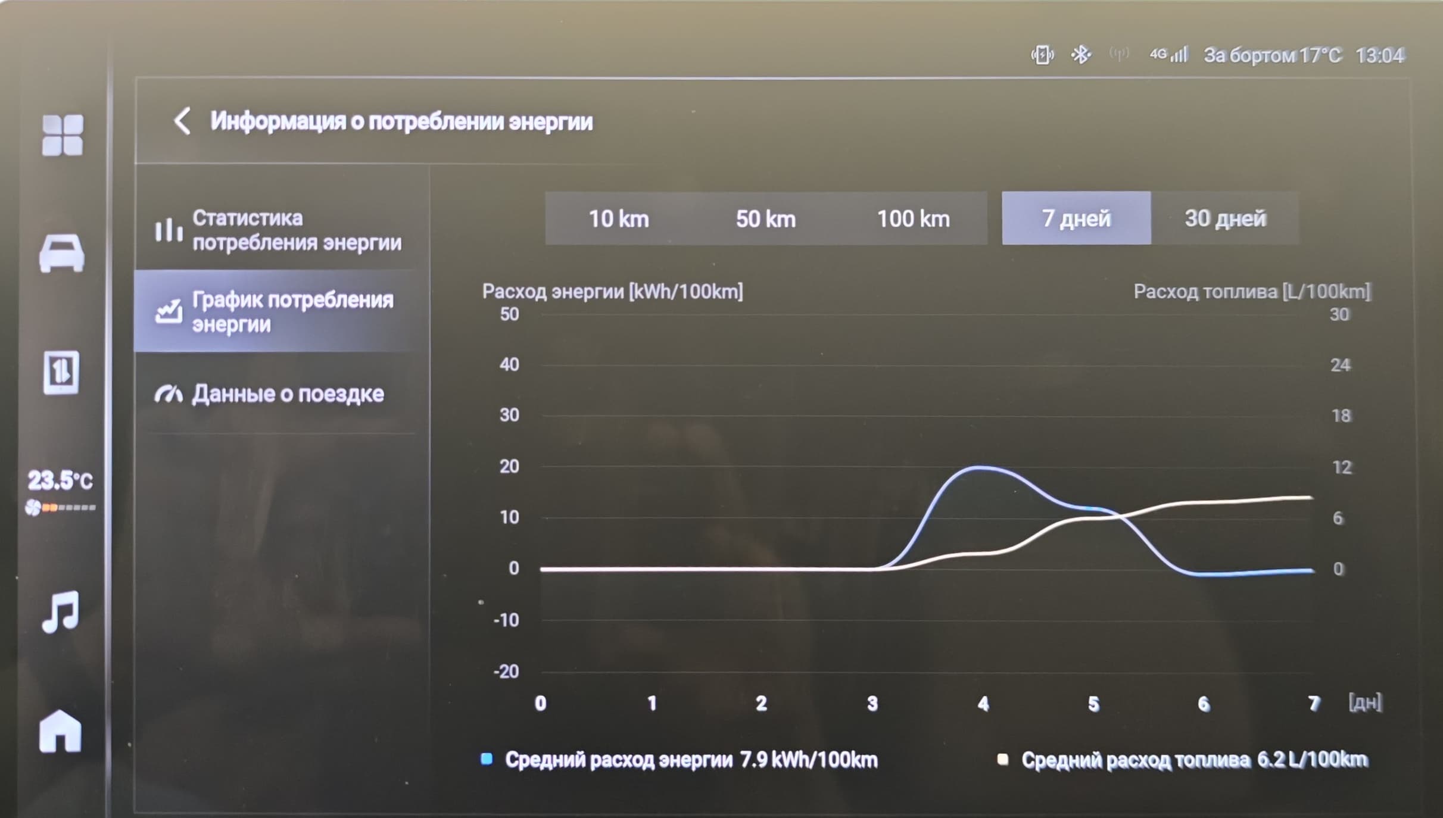
Task: Switch the chart to 30 дней
Action: [x=1225, y=218]
